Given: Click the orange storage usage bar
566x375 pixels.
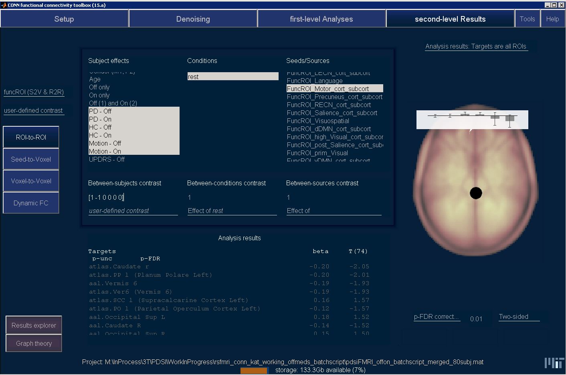Looking at the screenshot, I should [x=254, y=370].
